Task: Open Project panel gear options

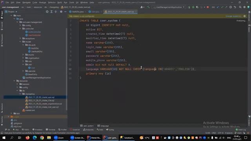Action: tap(61, 12)
